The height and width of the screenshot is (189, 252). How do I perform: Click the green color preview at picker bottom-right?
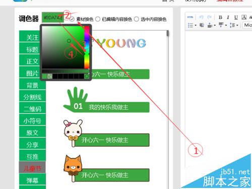(x=87, y=77)
